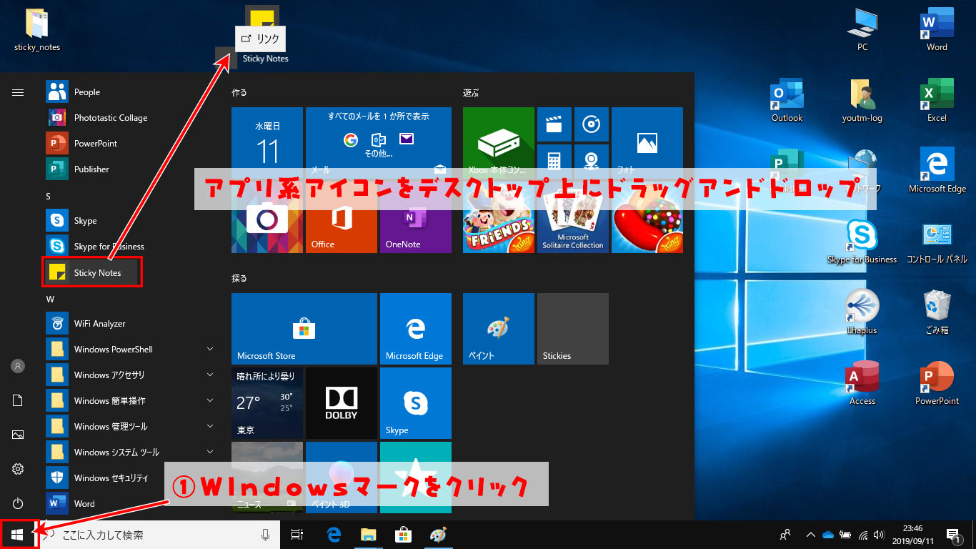Image resolution: width=976 pixels, height=549 pixels.
Task: Open the OneNote tile
Action: [416, 217]
